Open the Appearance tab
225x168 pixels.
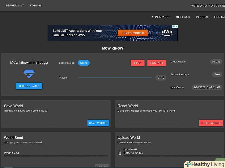point(161,17)
